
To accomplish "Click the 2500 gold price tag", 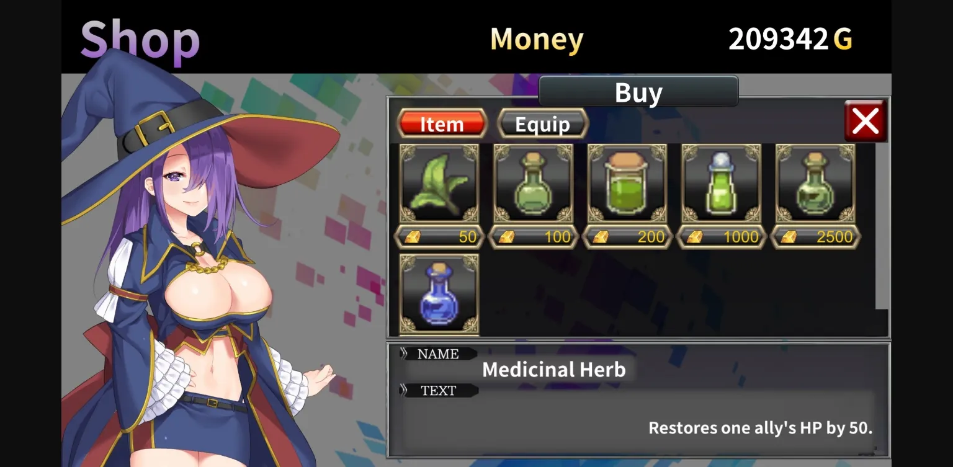I will [815, 237].
